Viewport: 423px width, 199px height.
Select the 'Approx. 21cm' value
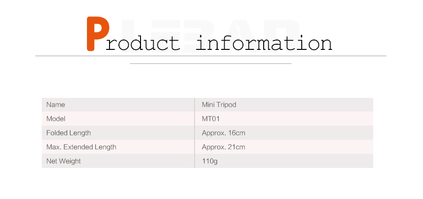[x=223, y=147]
